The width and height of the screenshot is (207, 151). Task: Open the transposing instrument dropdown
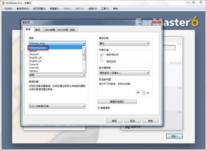(x=84, y=106)
